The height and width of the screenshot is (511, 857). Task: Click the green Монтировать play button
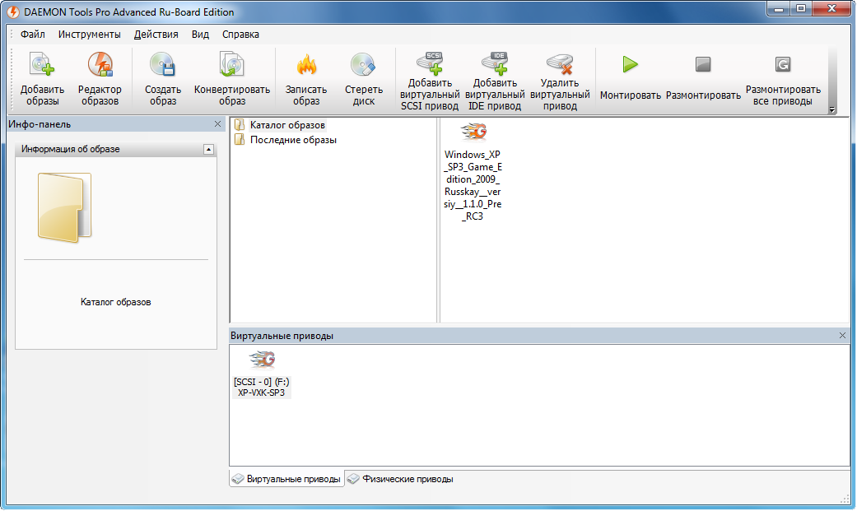point(630,64)
